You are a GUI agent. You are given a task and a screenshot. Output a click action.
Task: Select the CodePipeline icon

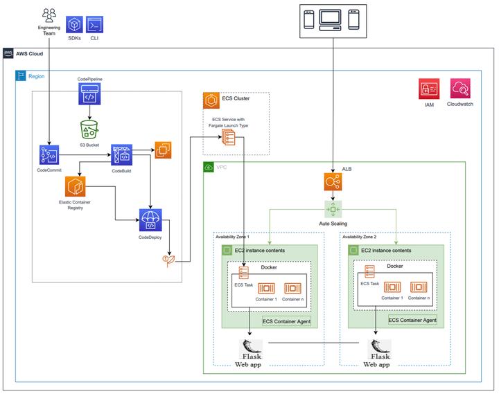pyautogui.click(x=89, y=93)
